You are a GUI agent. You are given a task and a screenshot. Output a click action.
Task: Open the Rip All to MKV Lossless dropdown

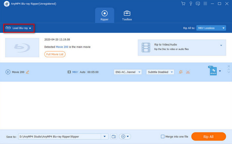click(x=211, y=28)
